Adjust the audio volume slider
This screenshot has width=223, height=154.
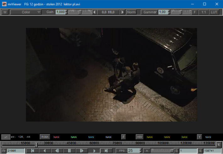(162, 151)
